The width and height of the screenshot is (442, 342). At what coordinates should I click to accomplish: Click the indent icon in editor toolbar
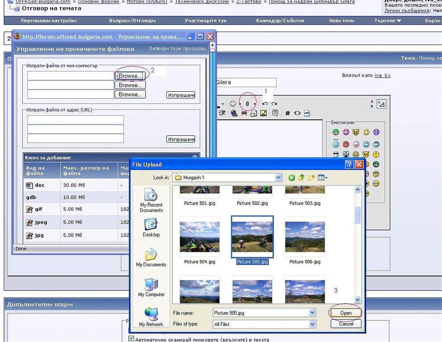coord(223,113)
